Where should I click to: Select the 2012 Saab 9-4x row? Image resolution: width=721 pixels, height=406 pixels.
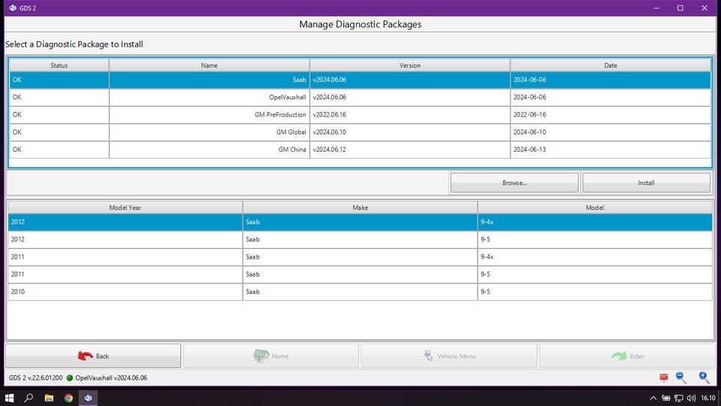coord(360,222)
